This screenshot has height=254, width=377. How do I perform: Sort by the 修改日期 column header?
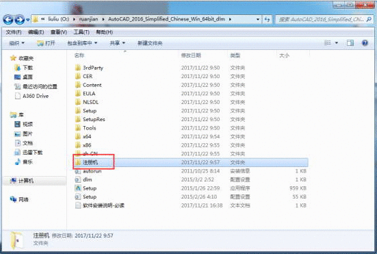tap(191, 55)
